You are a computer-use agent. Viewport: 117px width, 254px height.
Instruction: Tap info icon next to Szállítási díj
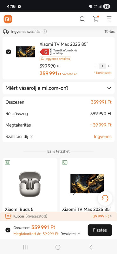pos(32,137)
